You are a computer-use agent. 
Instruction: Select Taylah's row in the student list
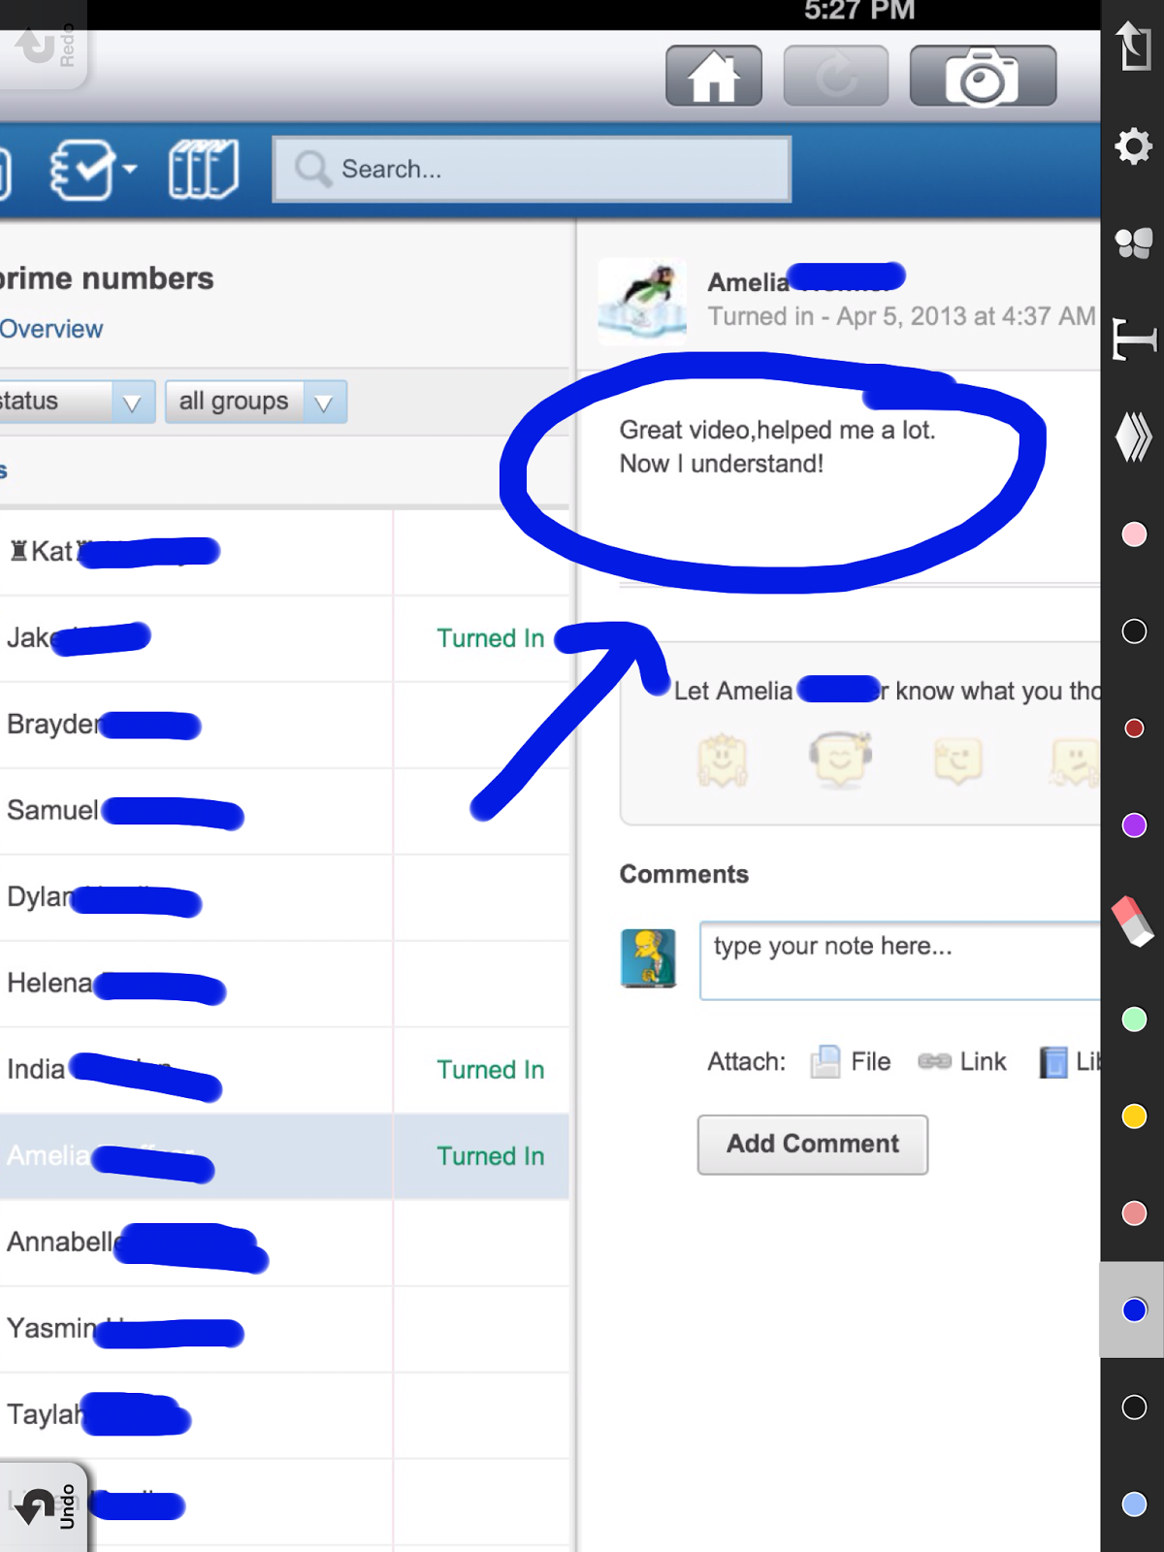284,1415
